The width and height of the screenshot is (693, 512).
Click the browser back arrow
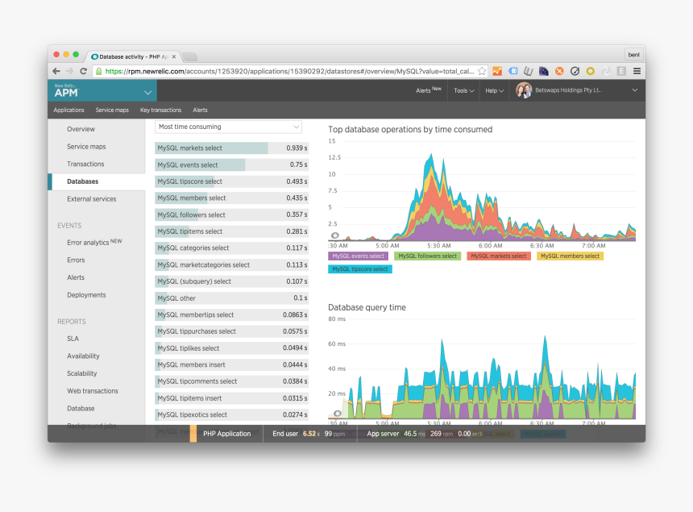tap(56, 71)
